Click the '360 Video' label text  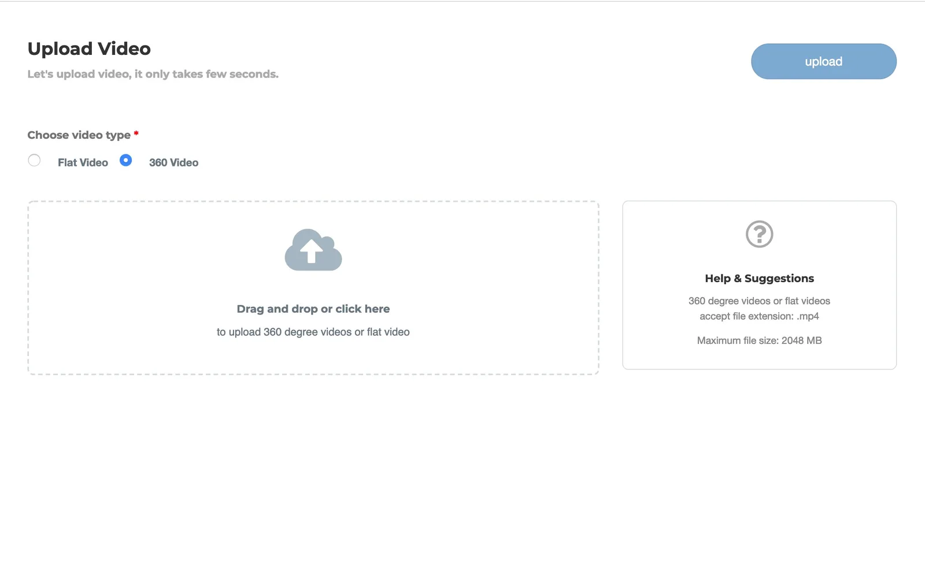point(173,162)
